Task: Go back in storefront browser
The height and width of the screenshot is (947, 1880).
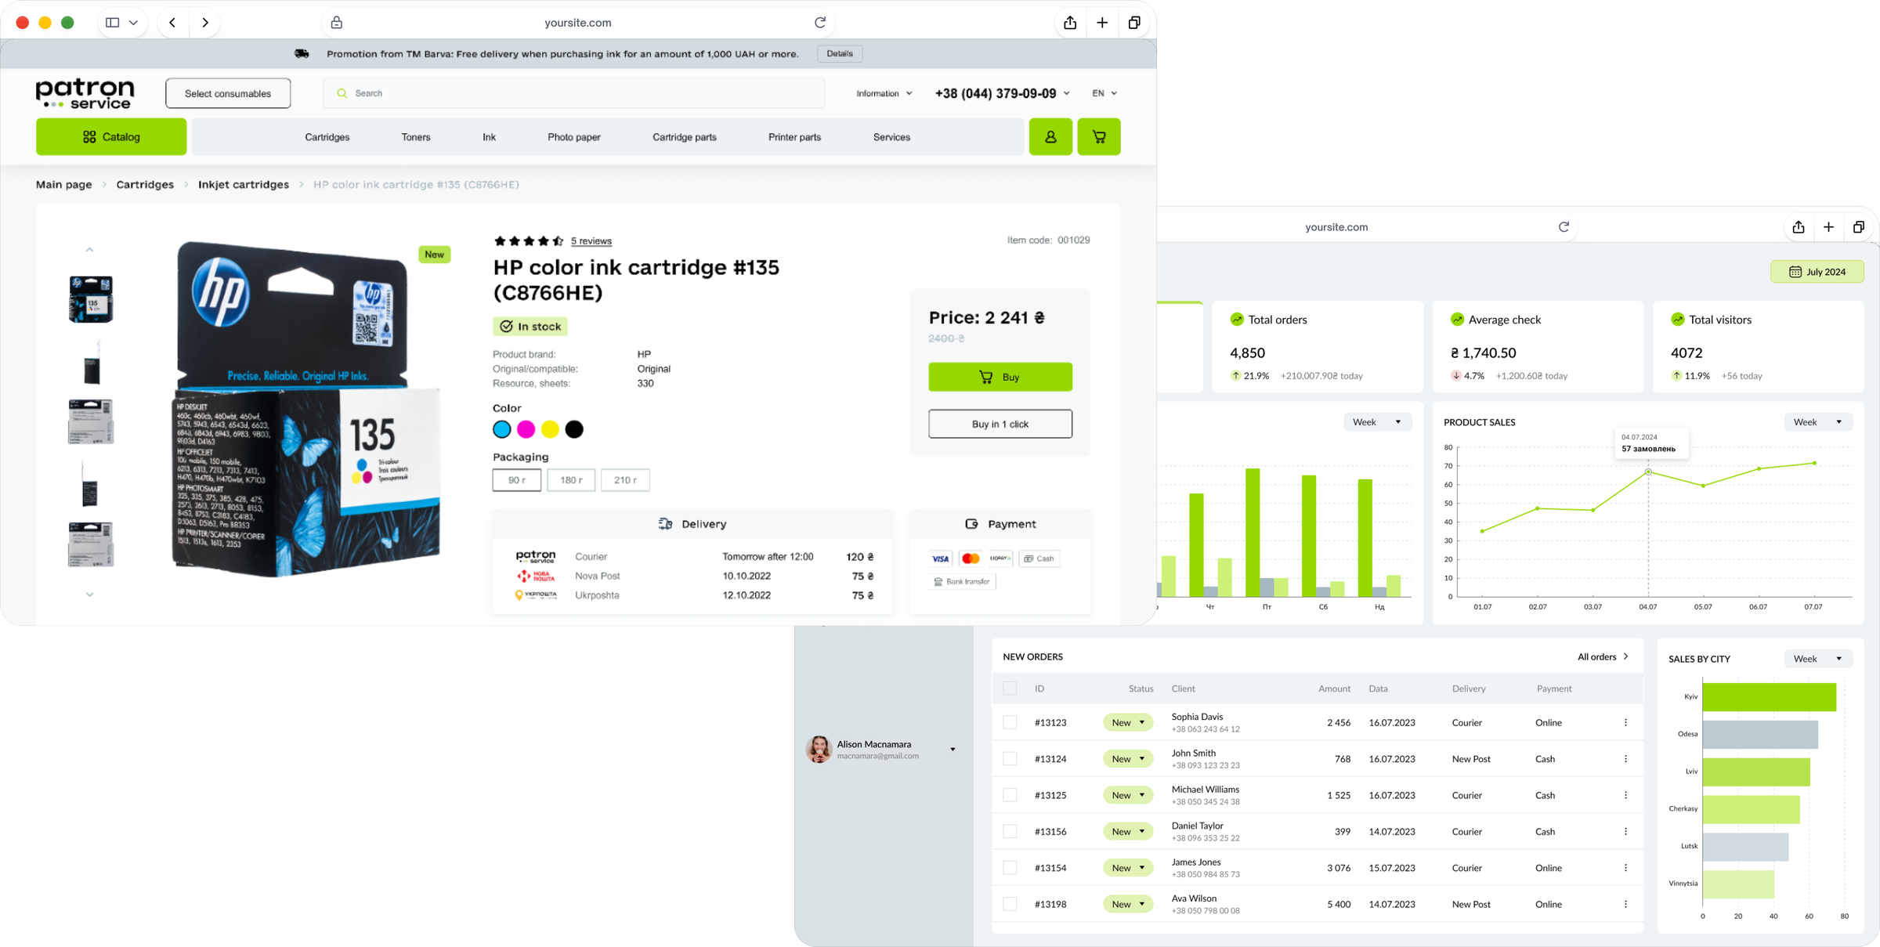Action: (x=172, y=23)
